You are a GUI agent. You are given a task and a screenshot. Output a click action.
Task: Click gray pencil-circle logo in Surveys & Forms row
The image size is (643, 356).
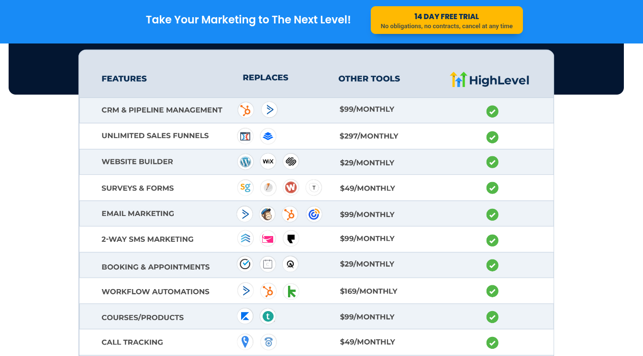(268, 188)
